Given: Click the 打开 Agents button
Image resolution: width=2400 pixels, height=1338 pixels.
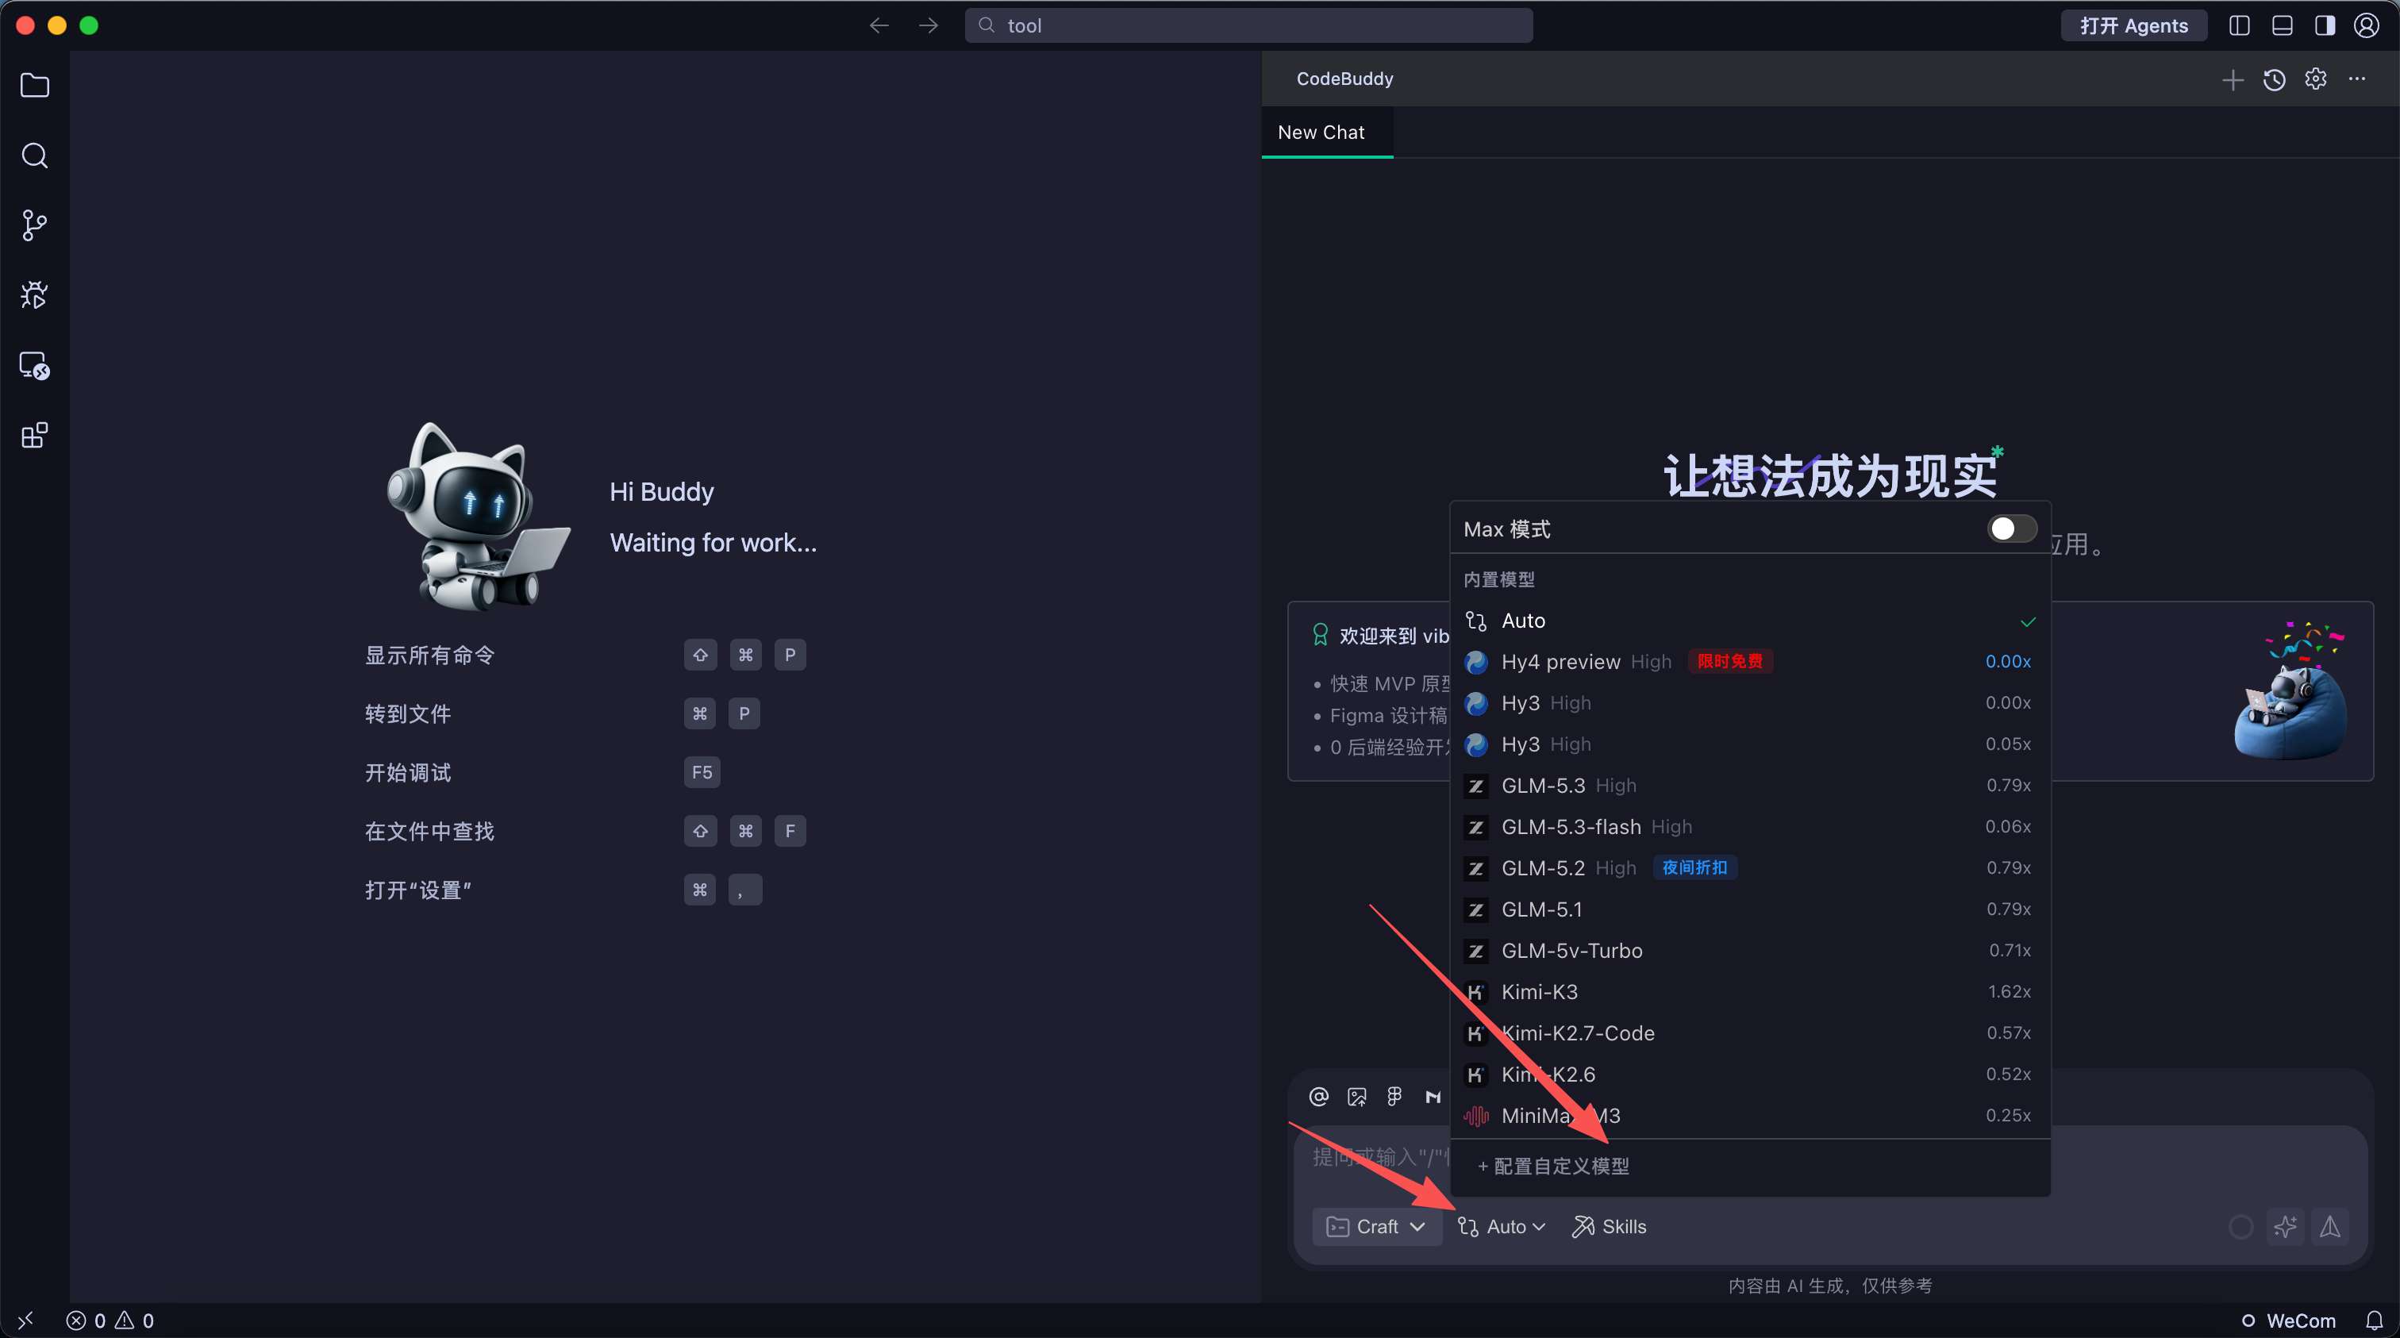Looking at the screenshot, I should [x=2133, y=25].
